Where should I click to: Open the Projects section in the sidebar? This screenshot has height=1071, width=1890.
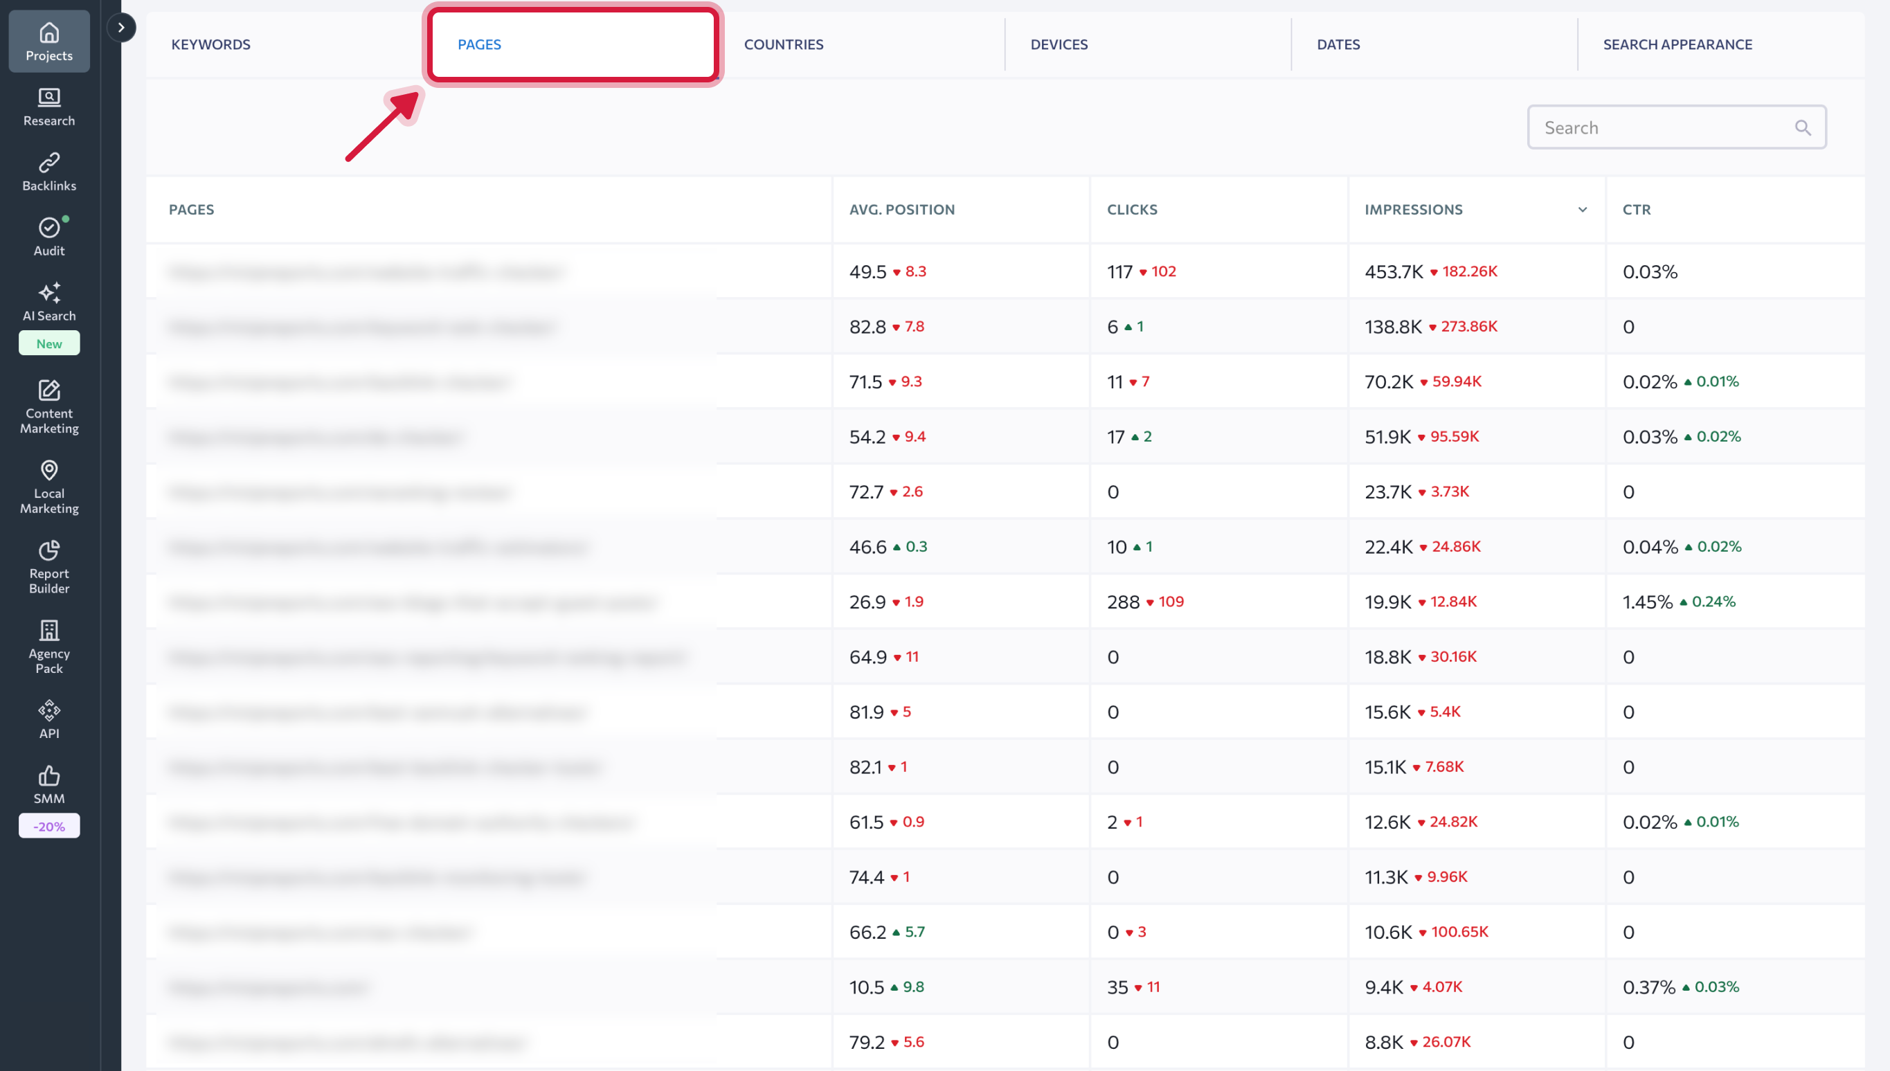coord(48,40)
